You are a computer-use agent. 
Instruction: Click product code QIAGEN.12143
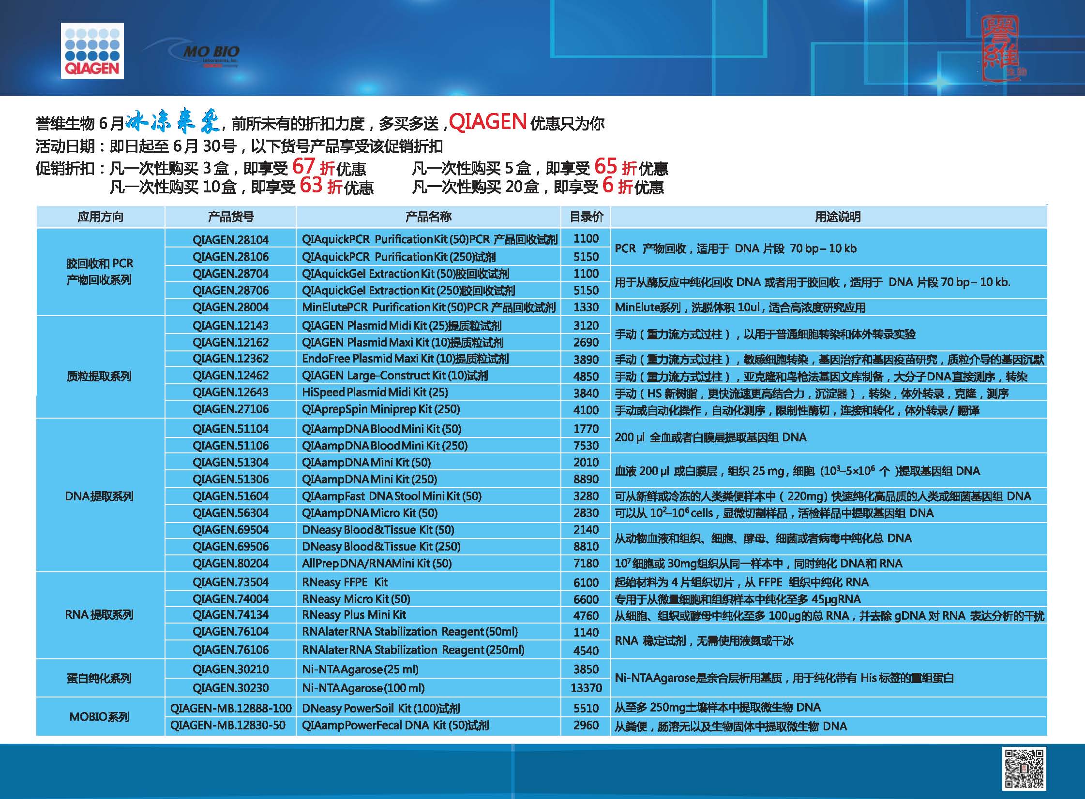pos(230,325)
